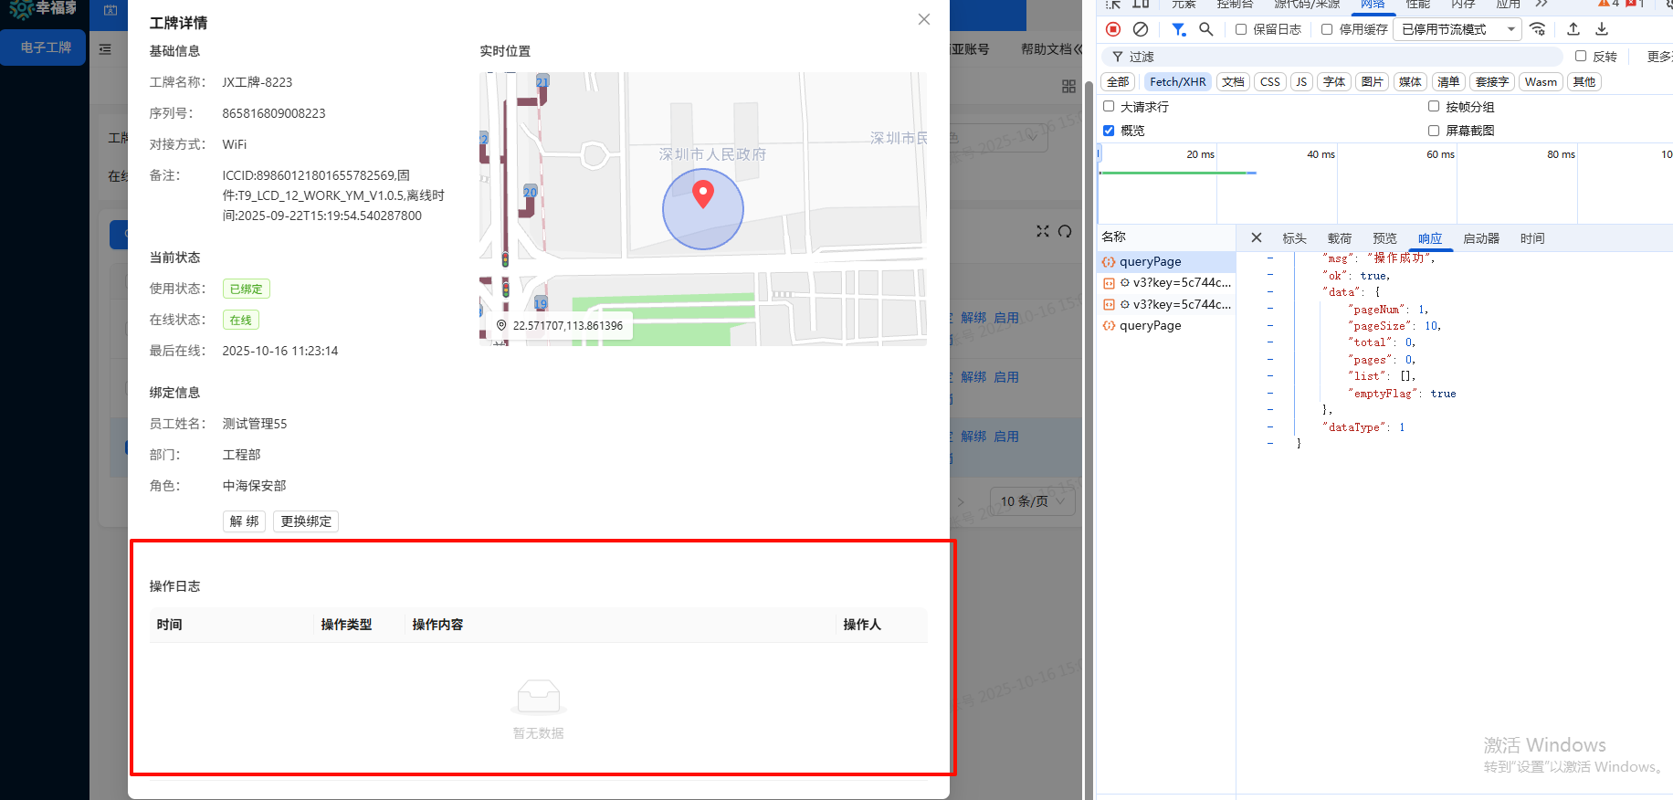Click the red map location pin
This screenshot has height=800, width=1673.
(x=703, y=194)
